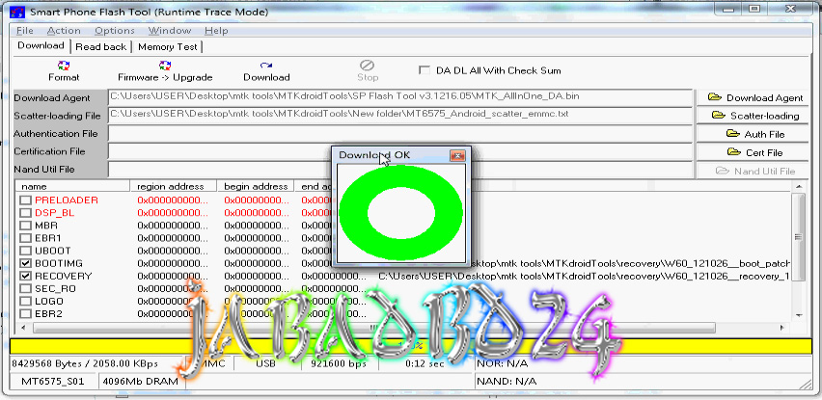Screen dimensions: 822x400
Task: Click the green circle in Download OK
Action: point(401,213)
